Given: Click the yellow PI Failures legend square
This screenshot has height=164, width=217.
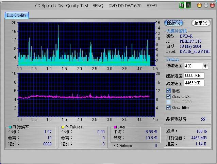Looking at the screenshot, I should pos(63,127).
